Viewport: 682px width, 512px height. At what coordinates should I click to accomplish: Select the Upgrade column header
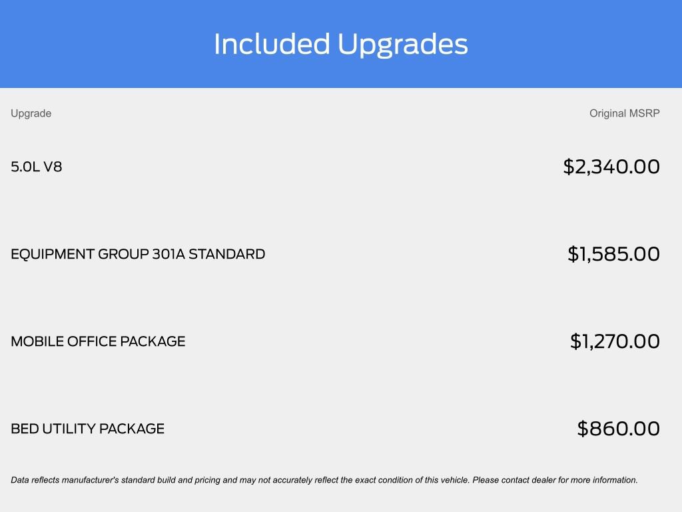click(31, 113)
